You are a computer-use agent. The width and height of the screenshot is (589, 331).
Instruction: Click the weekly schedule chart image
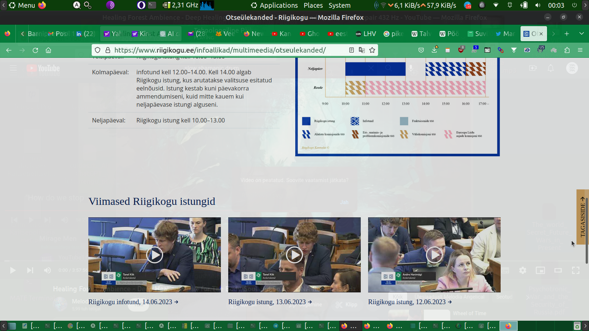click(398, 107)
